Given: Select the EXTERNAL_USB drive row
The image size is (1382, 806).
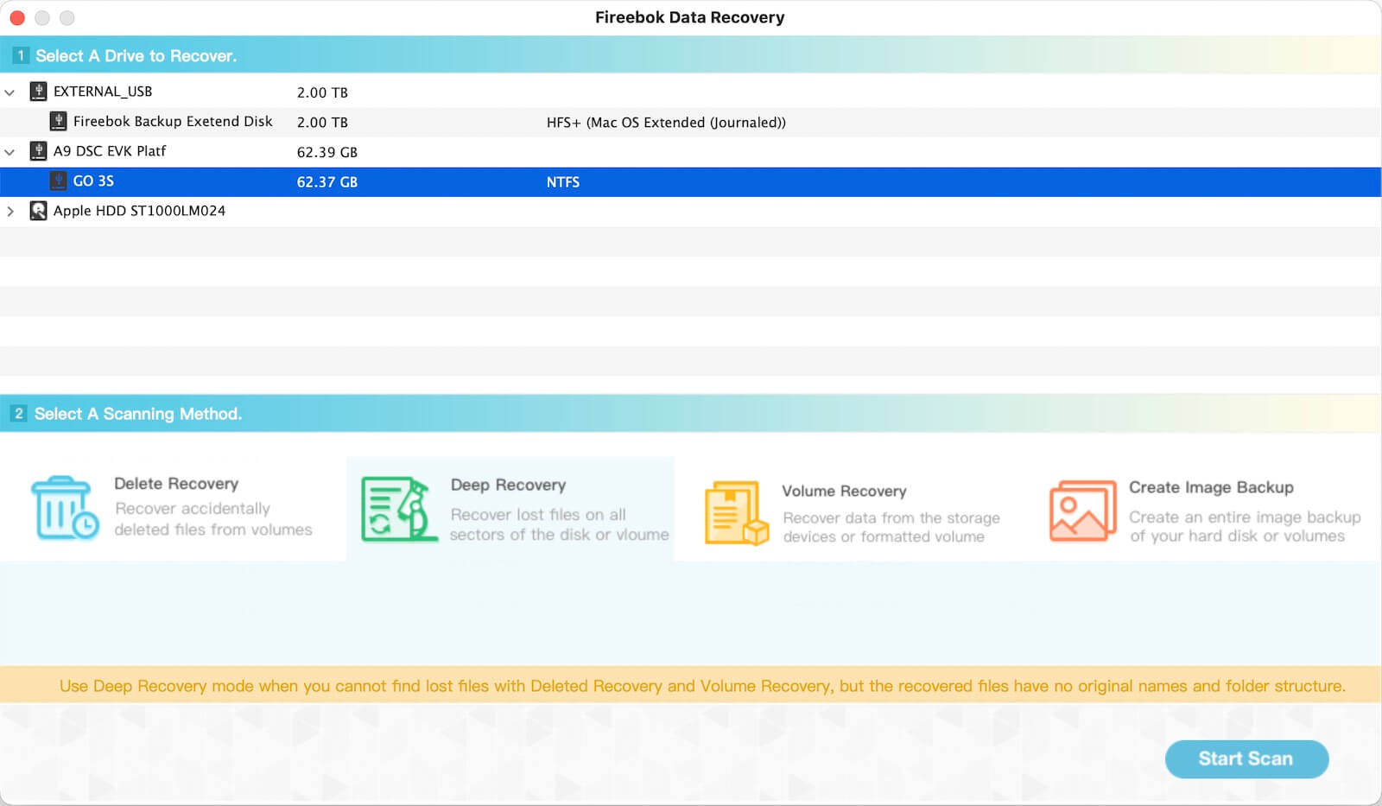Looking at the screenshot, I should click(691, 92).
